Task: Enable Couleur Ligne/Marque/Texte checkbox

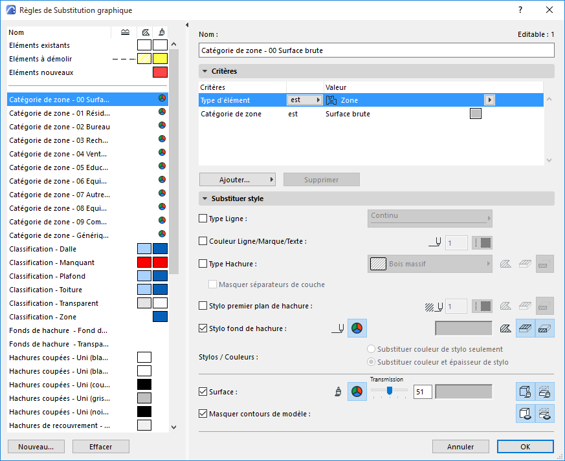Action: tap(203, 241)
